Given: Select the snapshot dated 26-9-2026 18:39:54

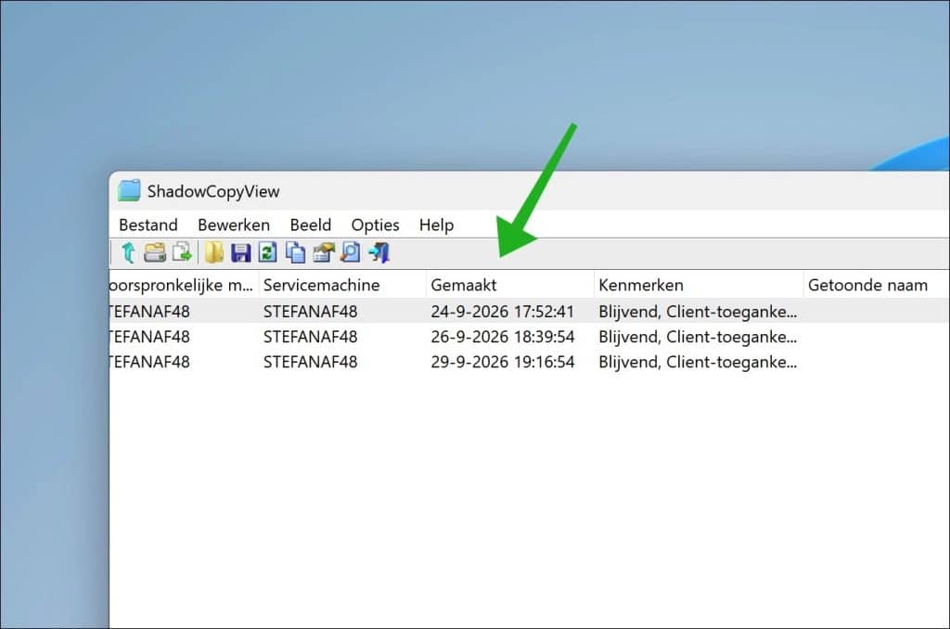Looking at the screenshot, I should [x=530, y=337].
